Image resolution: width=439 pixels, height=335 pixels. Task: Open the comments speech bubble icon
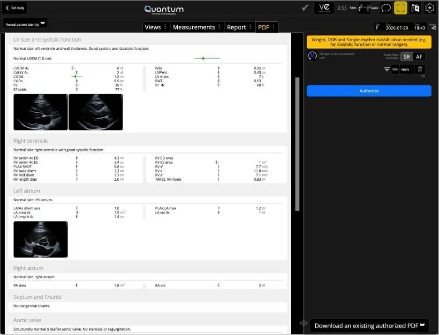coord(386,8)
